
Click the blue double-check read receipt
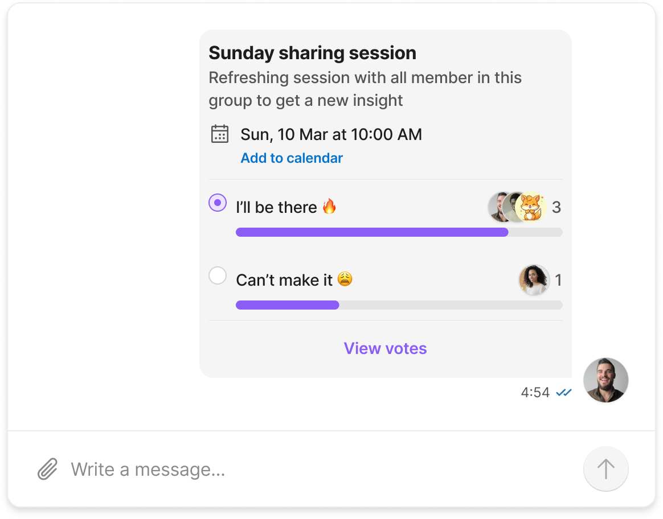coord(564,393)
